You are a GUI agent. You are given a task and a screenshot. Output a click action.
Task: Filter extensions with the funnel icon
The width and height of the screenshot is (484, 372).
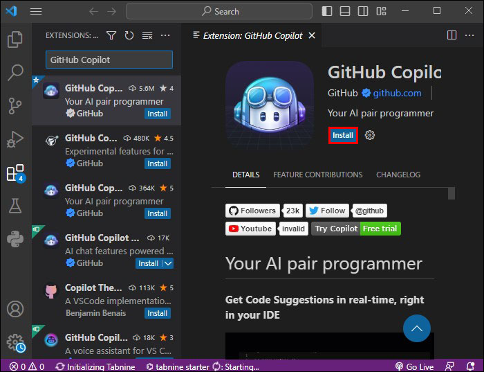(x=111, y=35)
